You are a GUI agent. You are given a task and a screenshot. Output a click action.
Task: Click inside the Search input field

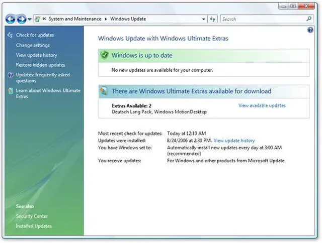click(x=262, y=19)
